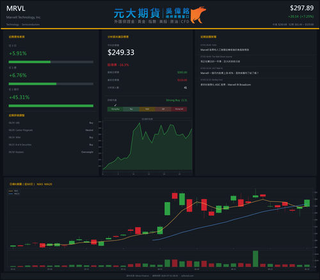Click the Overweight rating for Keybanc
This screenshot has width=320, height=280.
(x=87, y=152)
